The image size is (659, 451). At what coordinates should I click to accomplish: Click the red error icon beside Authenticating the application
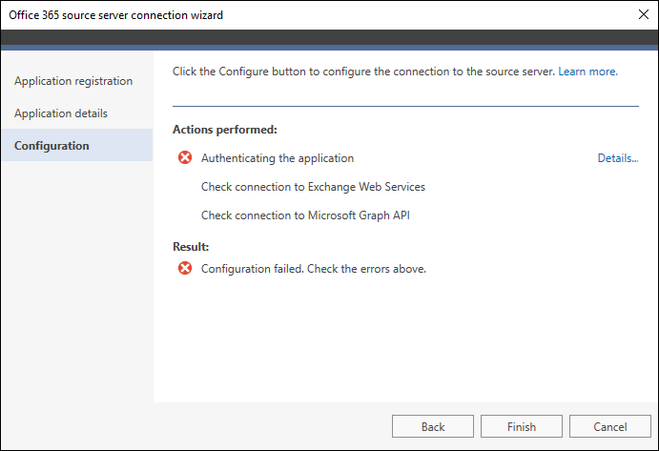pyautogui.click(x=185, y=157)
